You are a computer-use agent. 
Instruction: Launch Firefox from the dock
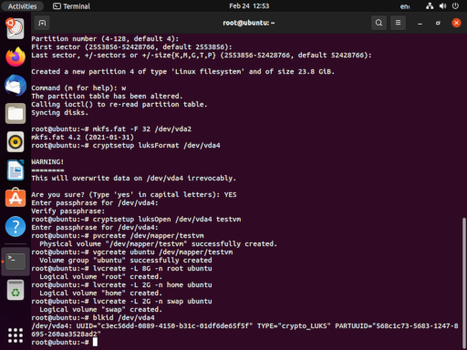pyautogui.click(x=16, y=57)
